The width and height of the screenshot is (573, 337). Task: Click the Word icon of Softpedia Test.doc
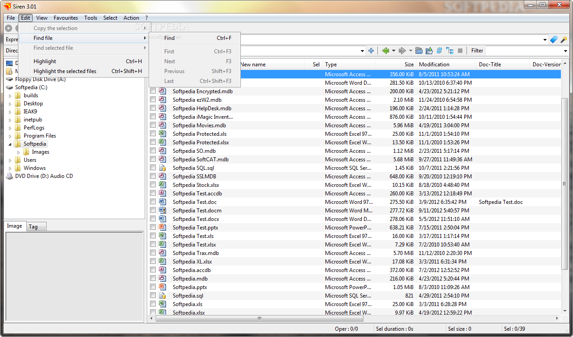click(x=162, y=202)
